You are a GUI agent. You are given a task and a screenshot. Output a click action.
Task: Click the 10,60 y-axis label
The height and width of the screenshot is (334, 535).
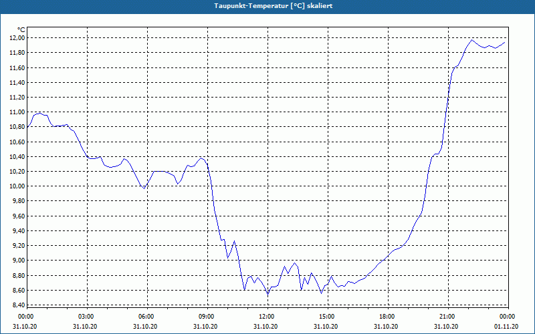click(x=19, y=142)
